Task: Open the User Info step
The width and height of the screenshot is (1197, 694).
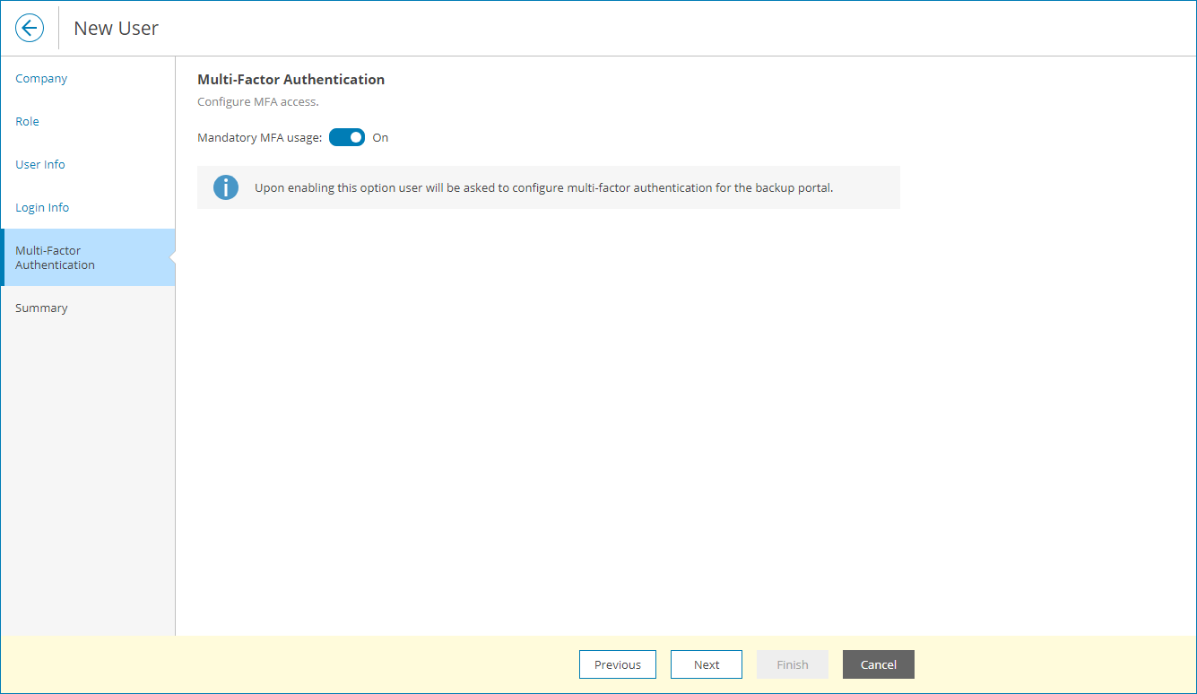Action: tap(39, 164)
